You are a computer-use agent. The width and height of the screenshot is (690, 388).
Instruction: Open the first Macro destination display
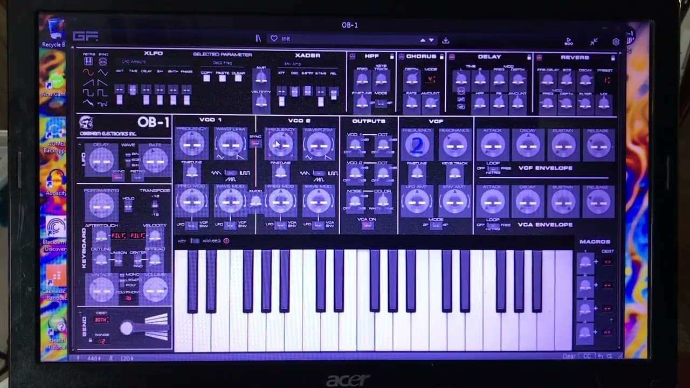[608, 262]
